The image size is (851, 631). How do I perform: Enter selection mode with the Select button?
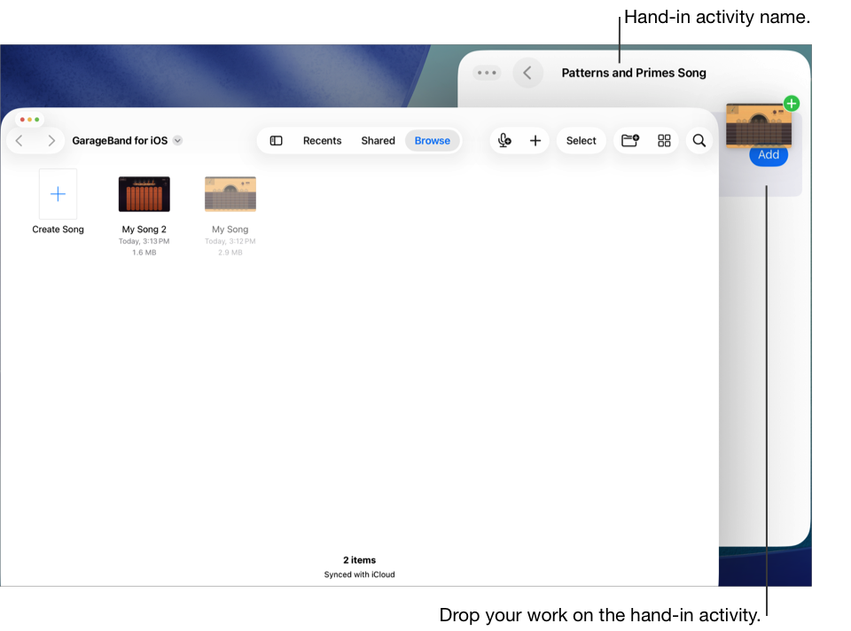(581, 140)
